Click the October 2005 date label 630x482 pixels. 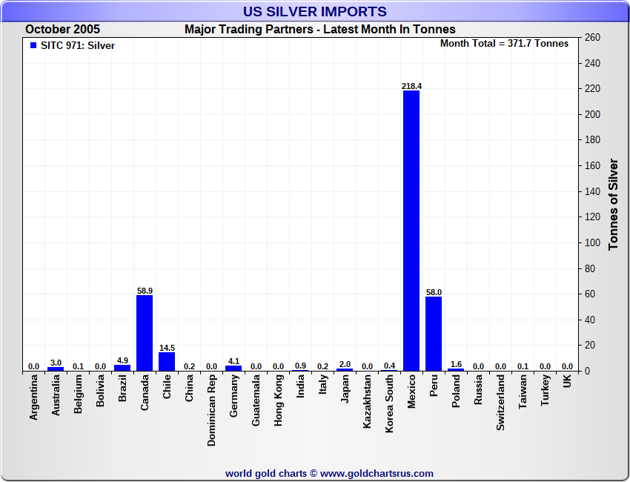pos(62,30)
